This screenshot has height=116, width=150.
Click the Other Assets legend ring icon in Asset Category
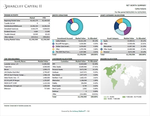(101, 49)
